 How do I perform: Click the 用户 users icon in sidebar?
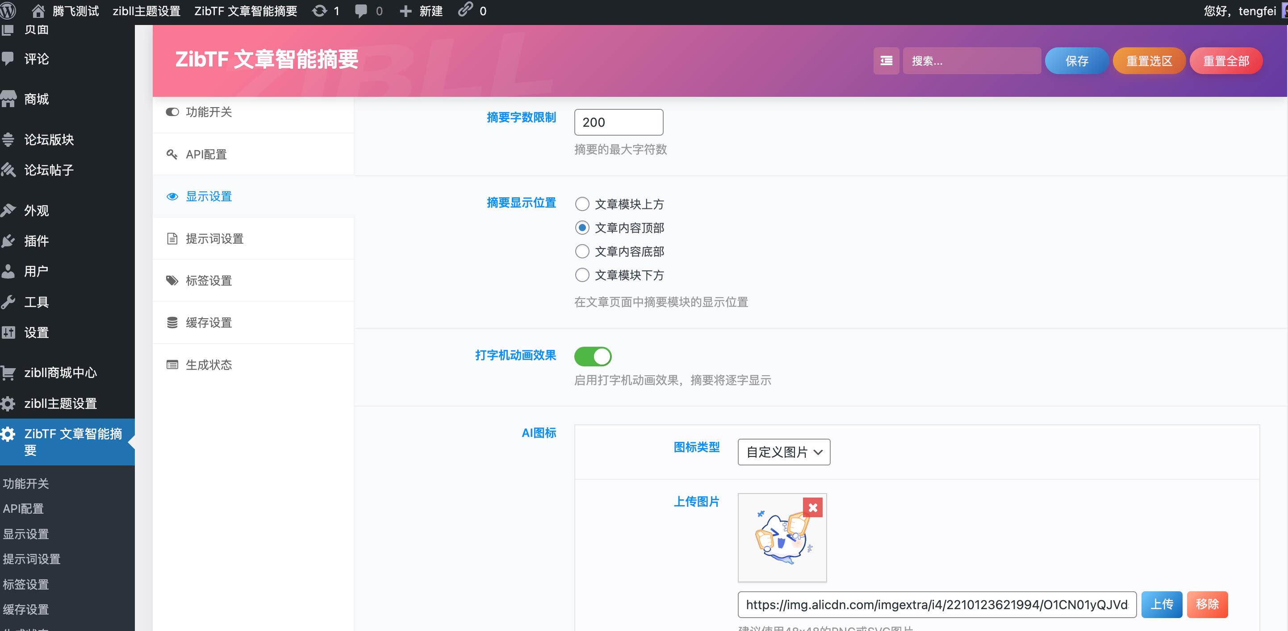[10, 271]
